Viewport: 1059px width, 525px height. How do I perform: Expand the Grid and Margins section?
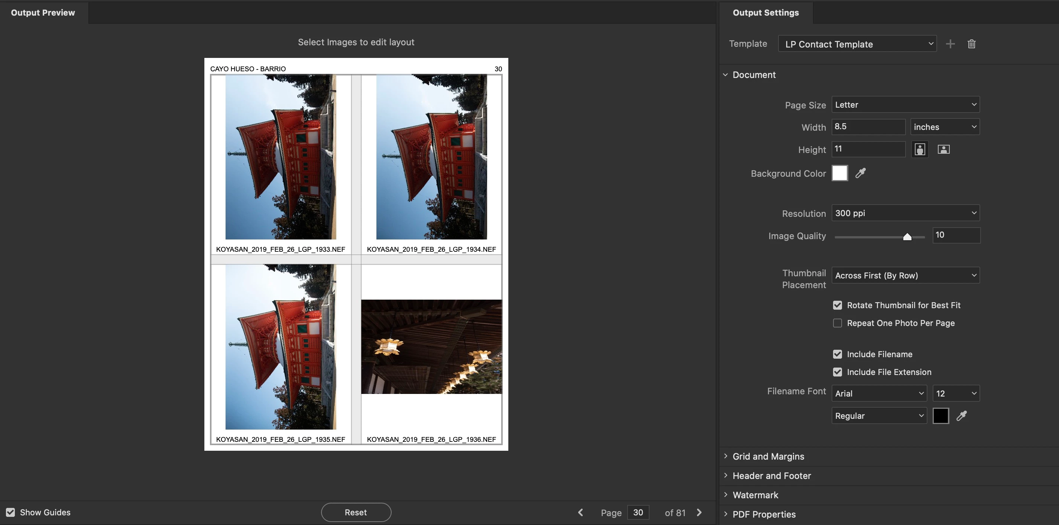click(x=768, y=456)
